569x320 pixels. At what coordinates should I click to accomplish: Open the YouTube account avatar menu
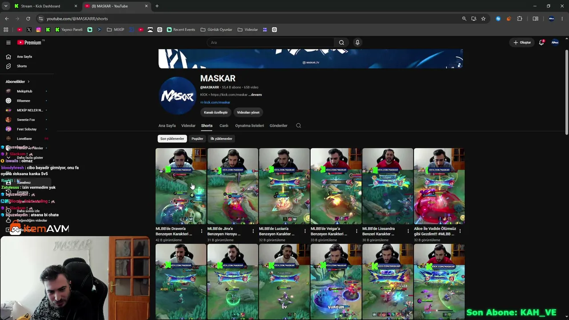pos(555,43)
